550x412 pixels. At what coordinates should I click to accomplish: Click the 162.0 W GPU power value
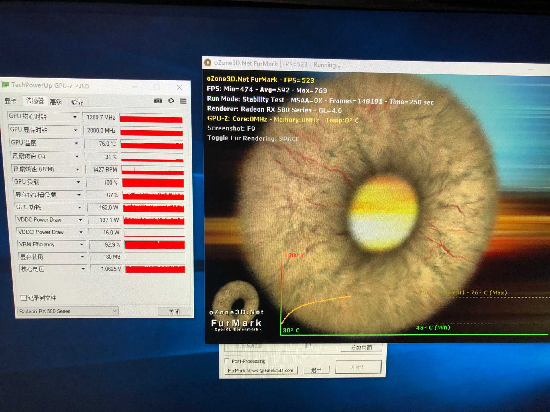click(x=104, y=207)
